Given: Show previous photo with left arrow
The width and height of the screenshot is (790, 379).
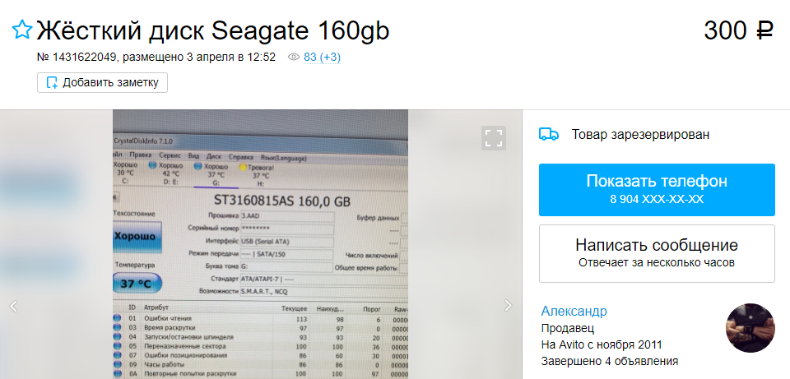Looking at the screenshot, I should (14, 306).
